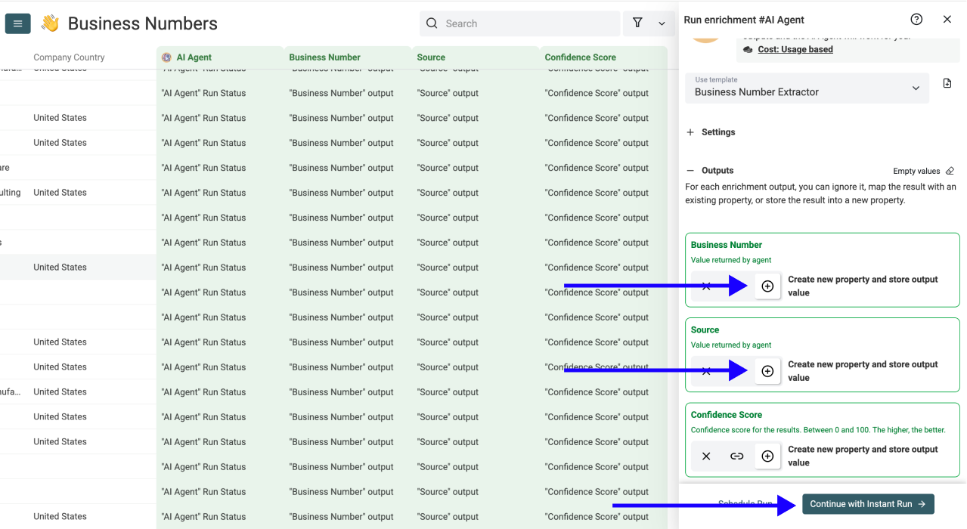Open the Use template dropdown
The width and height of the screenshot is (967, 529).
coord(807,88)
